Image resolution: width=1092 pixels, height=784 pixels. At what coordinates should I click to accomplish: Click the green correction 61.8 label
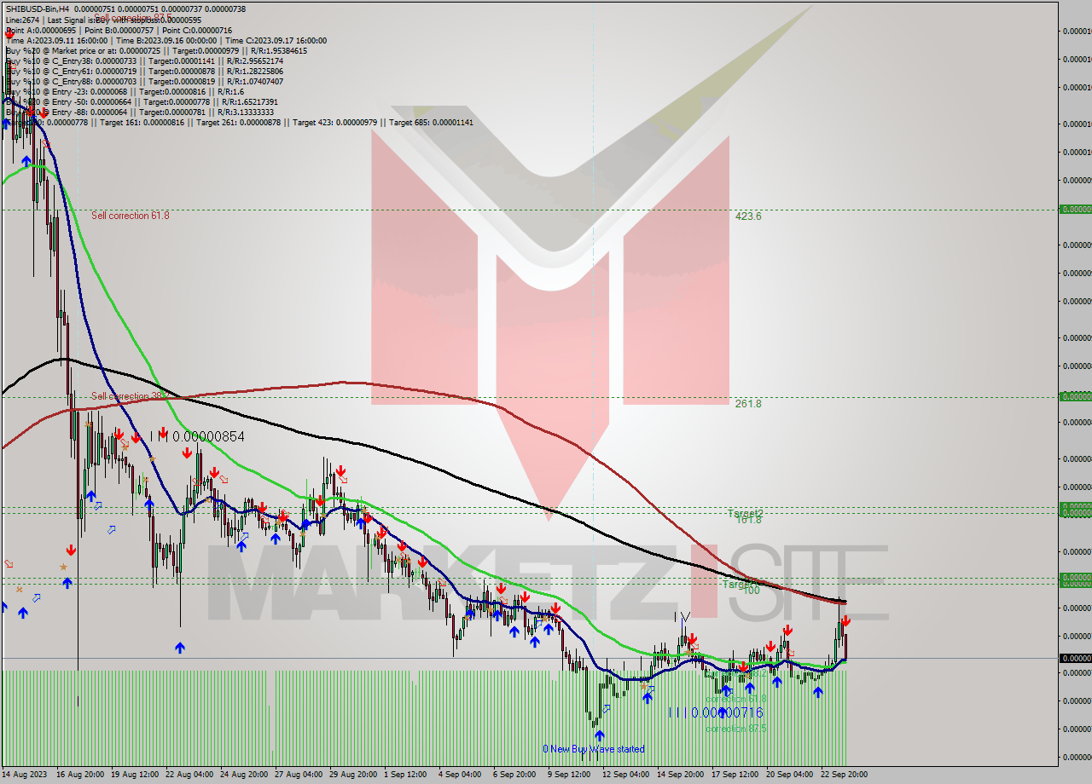pos(735,699)
